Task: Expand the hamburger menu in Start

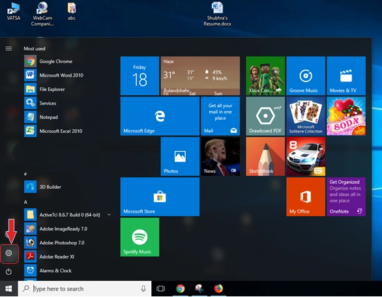Action: [8, 49]
